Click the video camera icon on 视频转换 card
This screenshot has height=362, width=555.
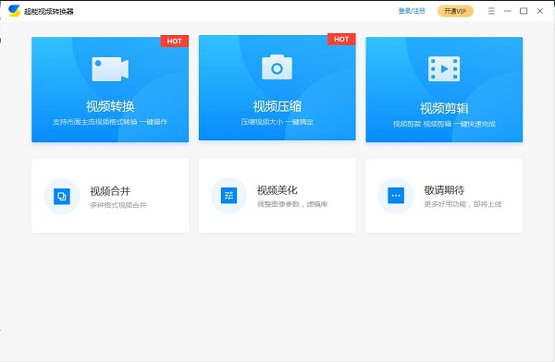click(x=110, y=69)
